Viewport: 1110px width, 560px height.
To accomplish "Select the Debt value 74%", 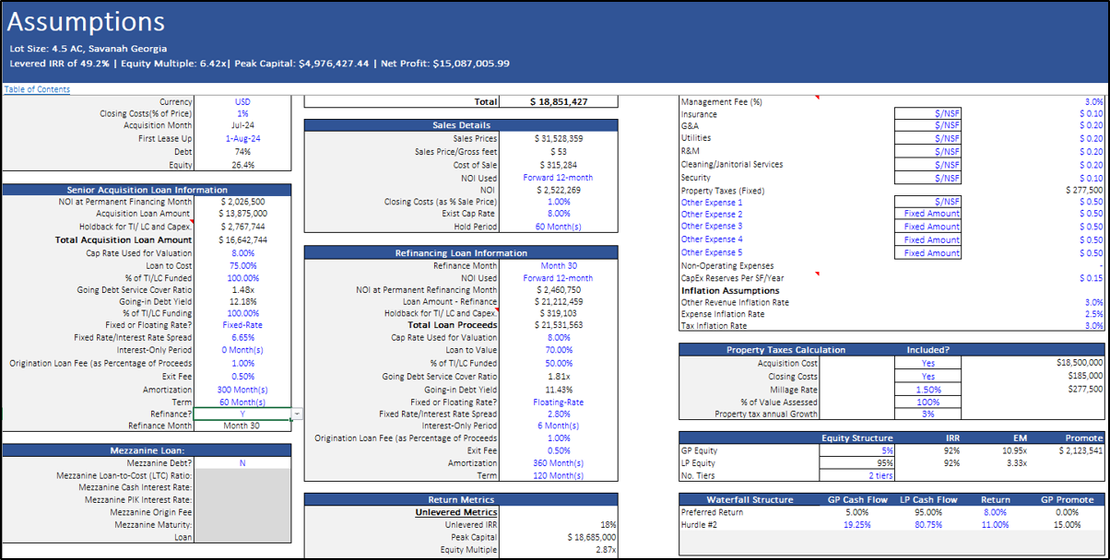I will (243, 151).
